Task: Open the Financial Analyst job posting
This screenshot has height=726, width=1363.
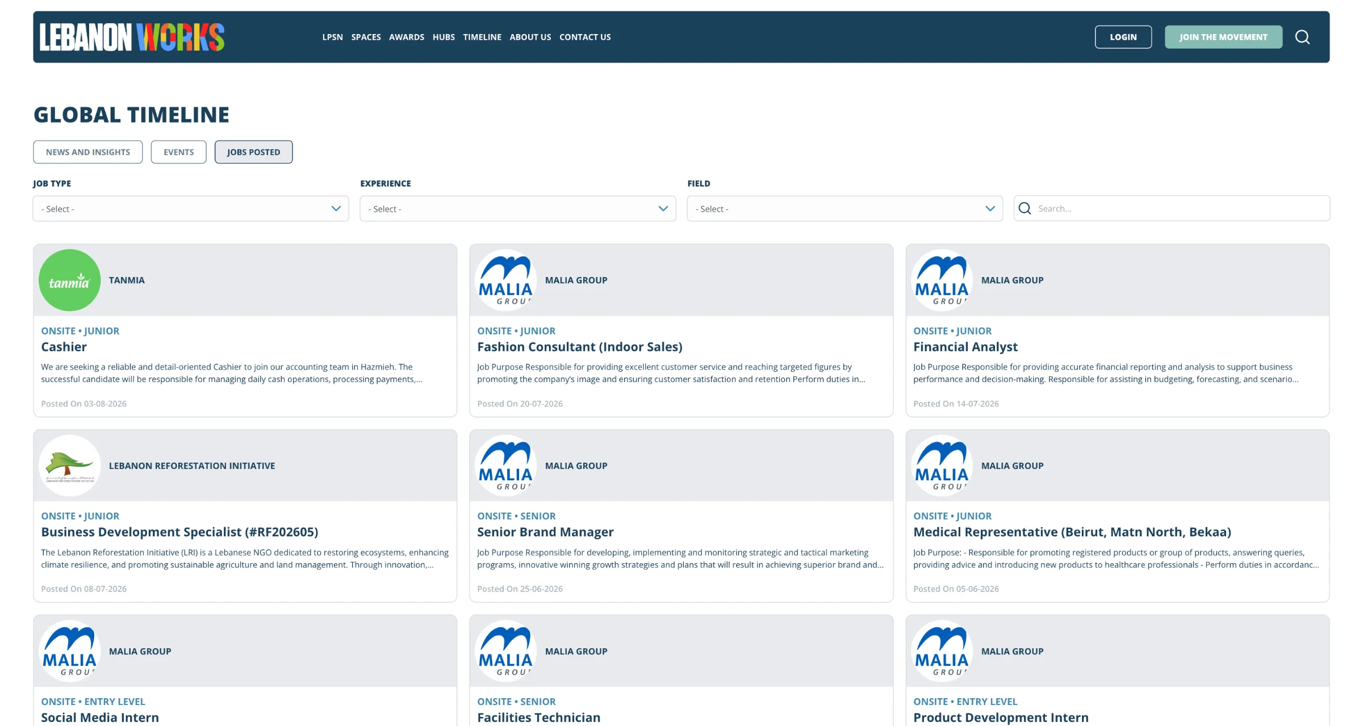Action: [x=965, y=347]
